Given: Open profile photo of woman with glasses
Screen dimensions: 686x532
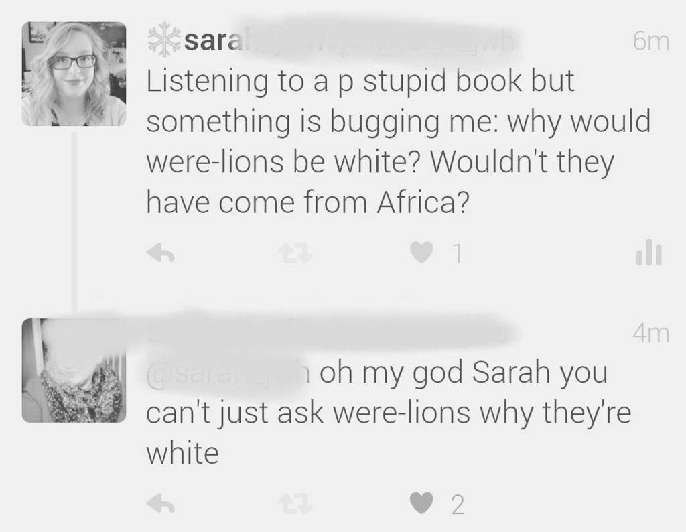Looking at the screenshot, I should [74, 74].
